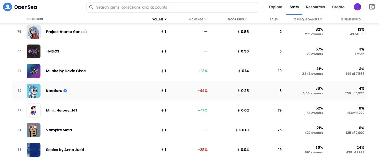Click Vampire Meta sales count 76
Screen dimensions: 379x162
point(279,130)
